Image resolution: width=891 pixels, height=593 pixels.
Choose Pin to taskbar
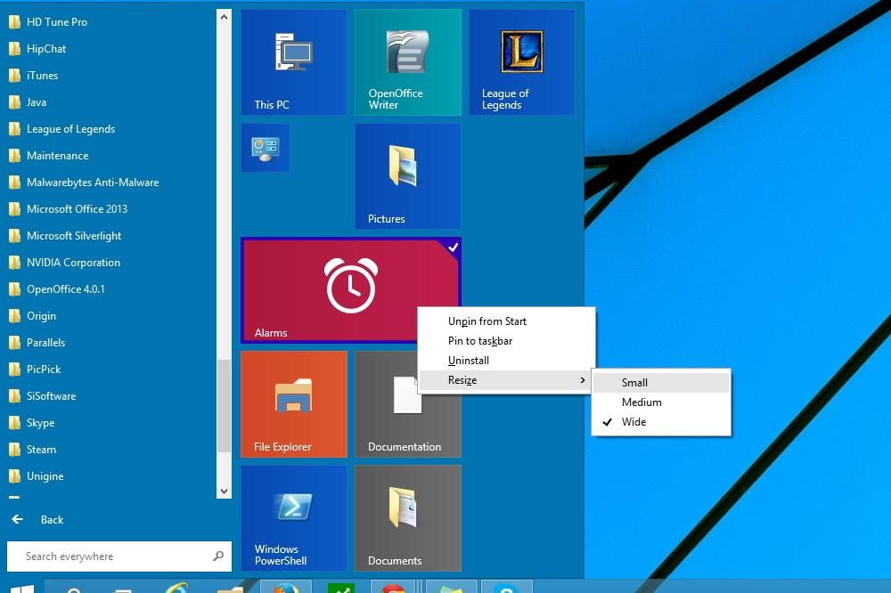coord(506,341)
